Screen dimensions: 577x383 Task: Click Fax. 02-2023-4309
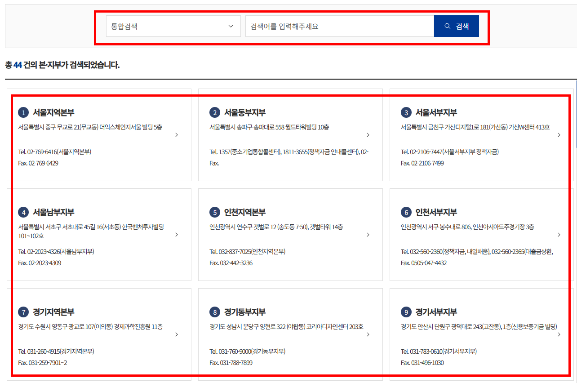point(40,263)
